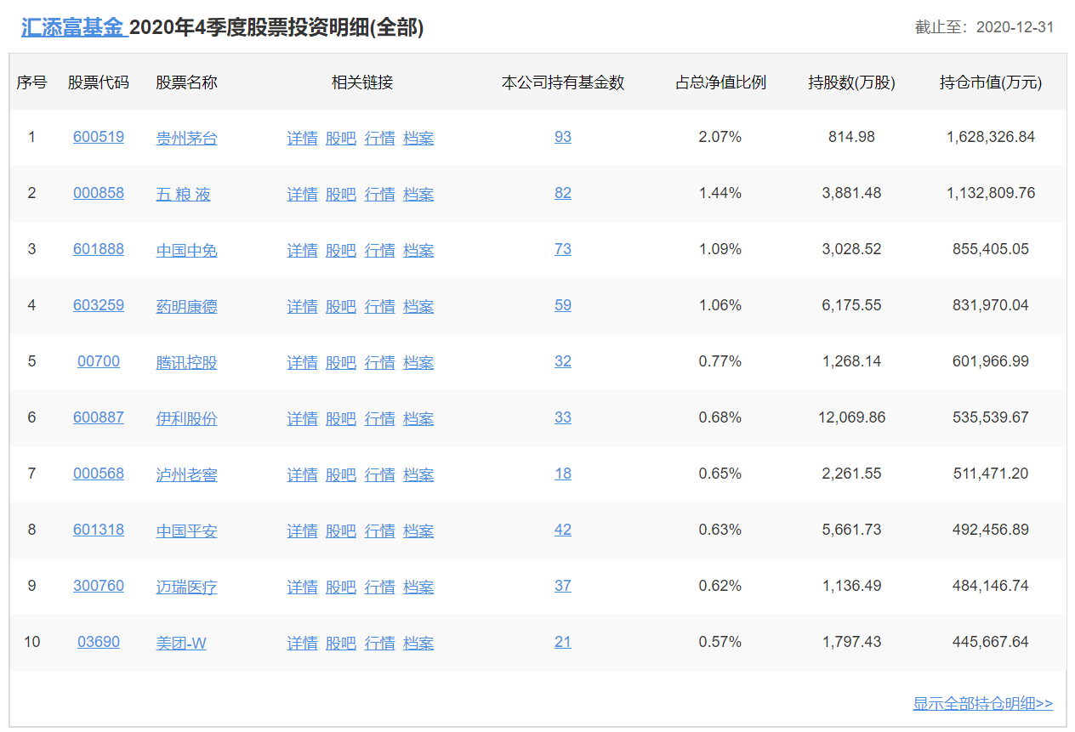Click 档案 in the 贵州茅台 row
Screen dimensions: 1075x732
[418, 138]
